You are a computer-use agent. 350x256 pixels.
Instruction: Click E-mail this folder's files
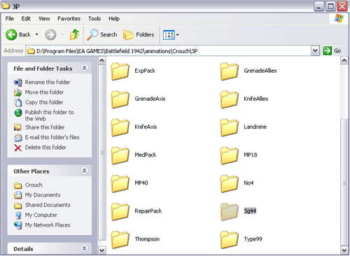click(x=52, y=137)
